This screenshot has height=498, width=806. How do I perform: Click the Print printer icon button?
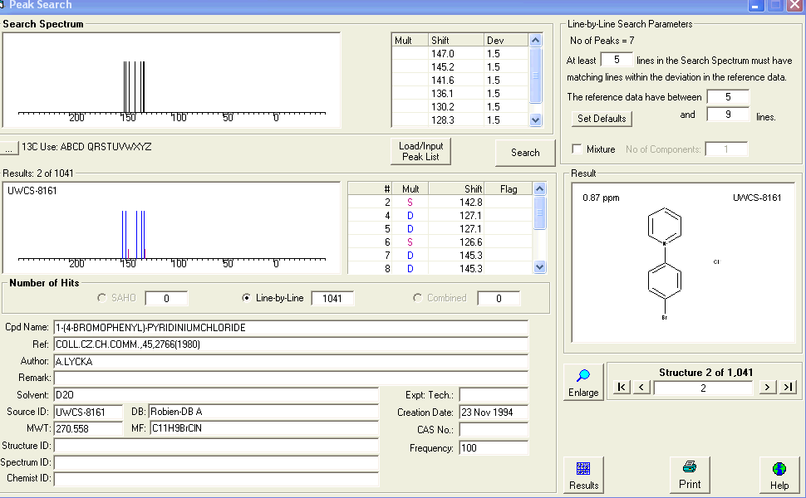(689, 476)
